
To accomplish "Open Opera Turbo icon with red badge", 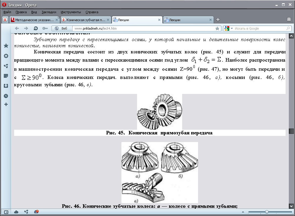I will pos(36,212).
